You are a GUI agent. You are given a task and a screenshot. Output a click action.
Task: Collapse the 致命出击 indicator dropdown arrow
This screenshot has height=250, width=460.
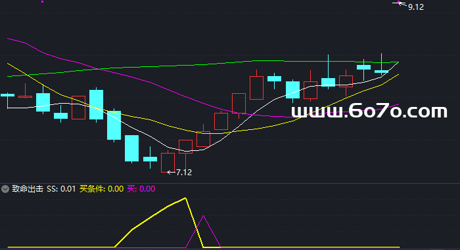click(x=5, y=189)
